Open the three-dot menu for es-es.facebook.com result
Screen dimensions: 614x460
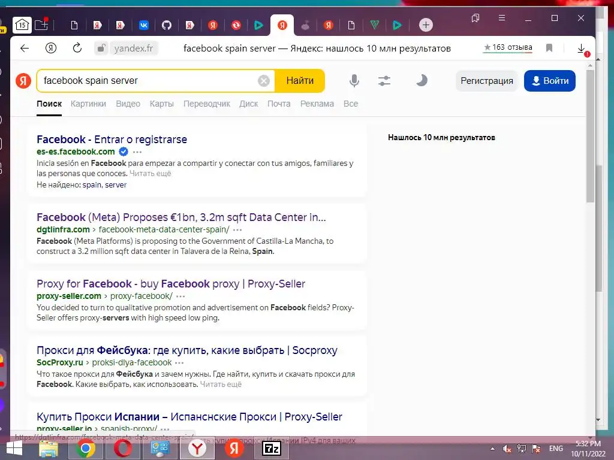137,152
